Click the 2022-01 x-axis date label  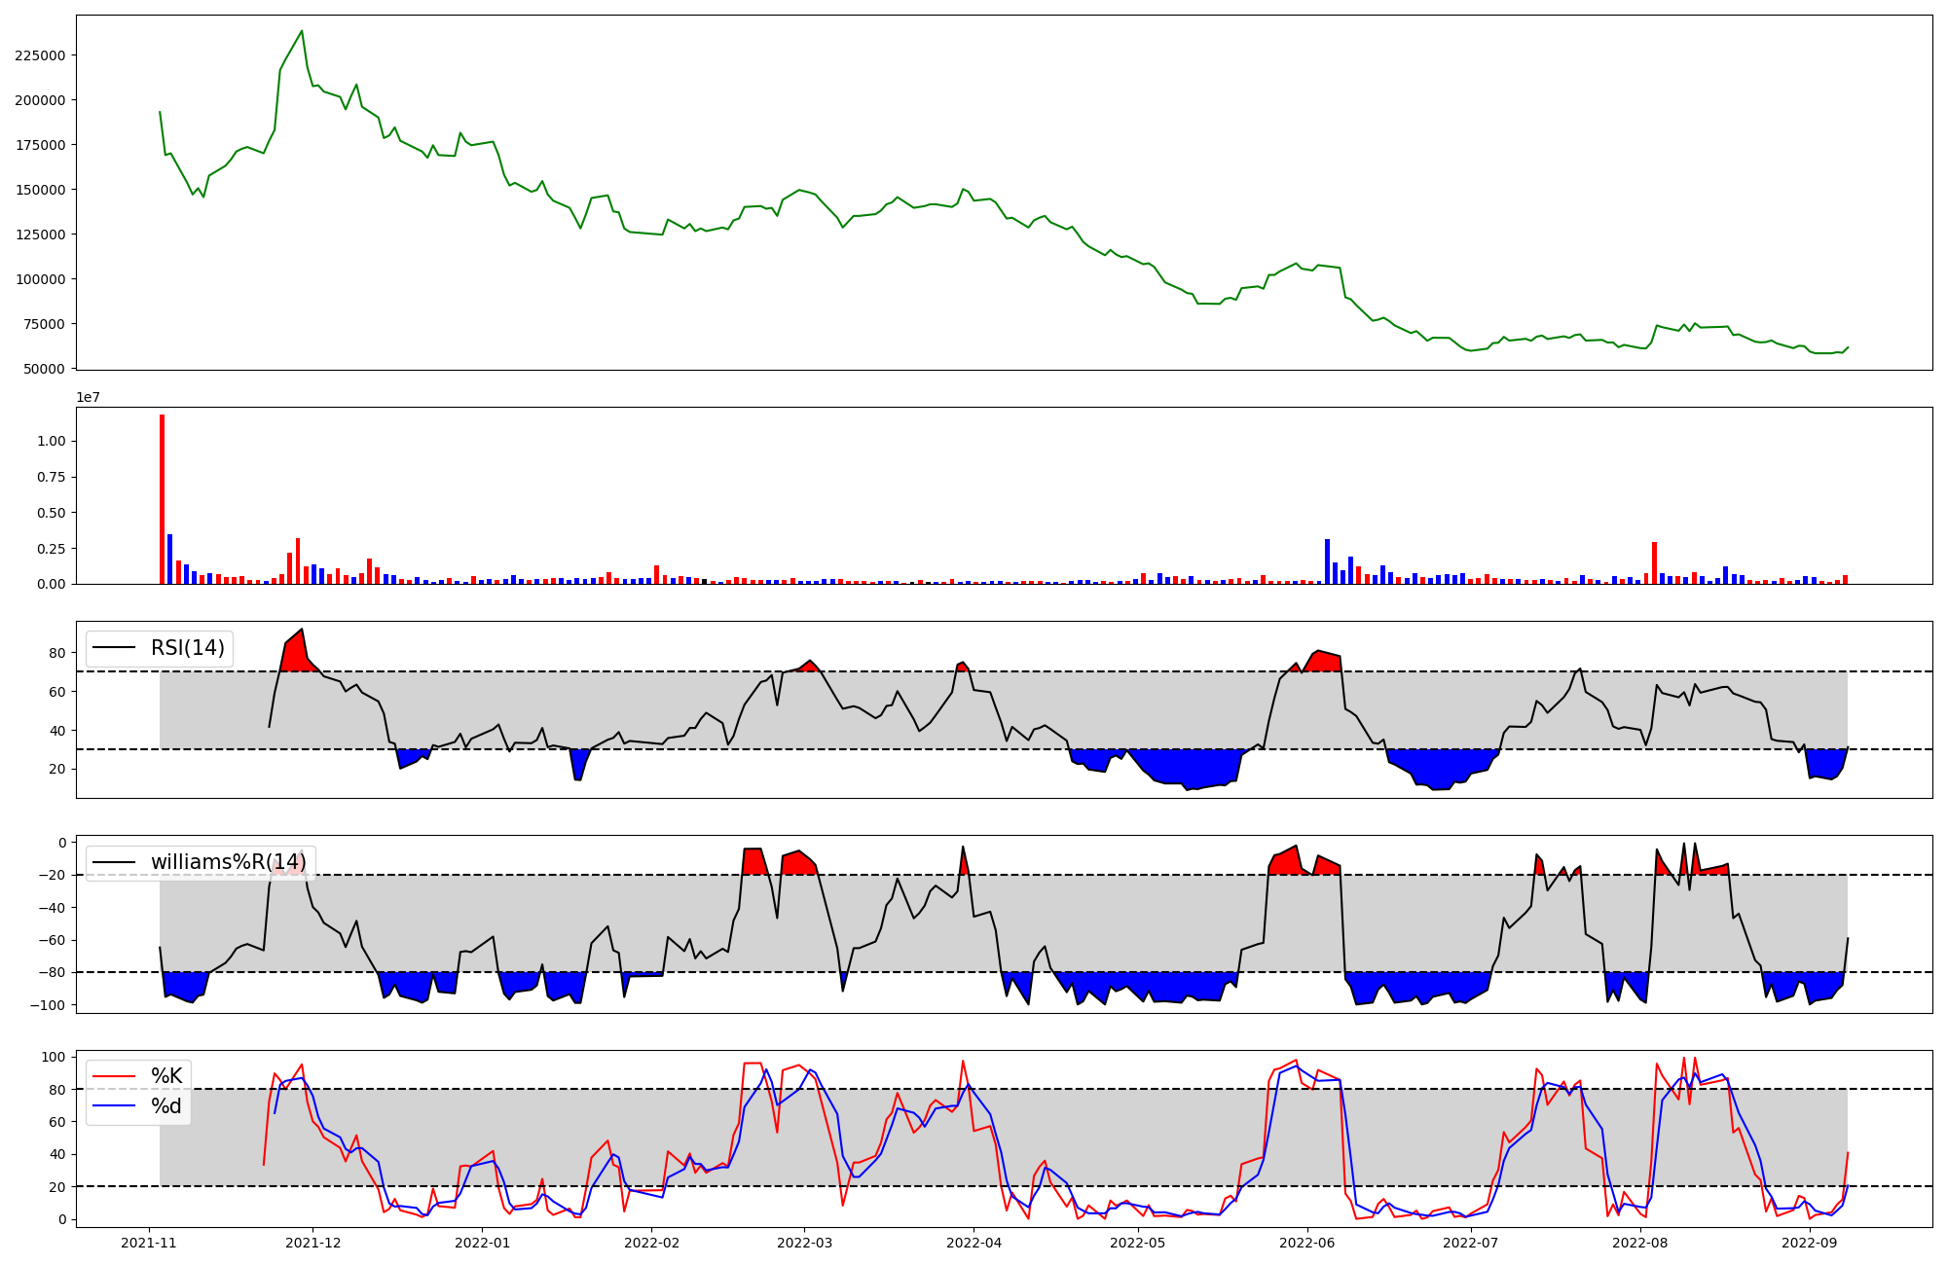pos(482,1243)
